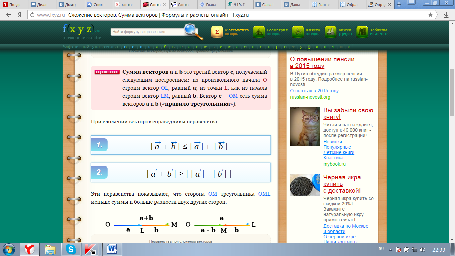Viewport: 455px width, 256px height.
Task: Open 'Вы забыли свою книгу!' ad link
Action: 348,114
